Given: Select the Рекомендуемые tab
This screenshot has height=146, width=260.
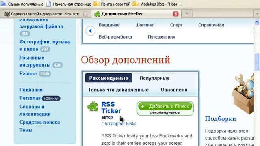Looking at the screenshot, I should pyautogui.click(x=108, y=78).
